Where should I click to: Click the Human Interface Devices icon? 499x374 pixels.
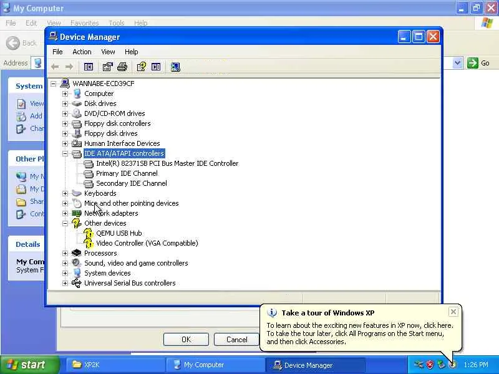[77, 143]
